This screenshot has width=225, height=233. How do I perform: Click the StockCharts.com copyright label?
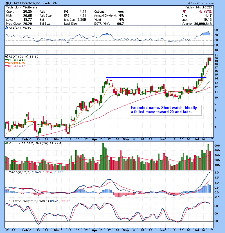click(x=201, y=3)
